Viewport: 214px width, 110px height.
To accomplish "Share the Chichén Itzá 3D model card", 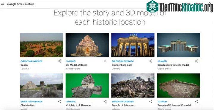I will click(105, 101).
